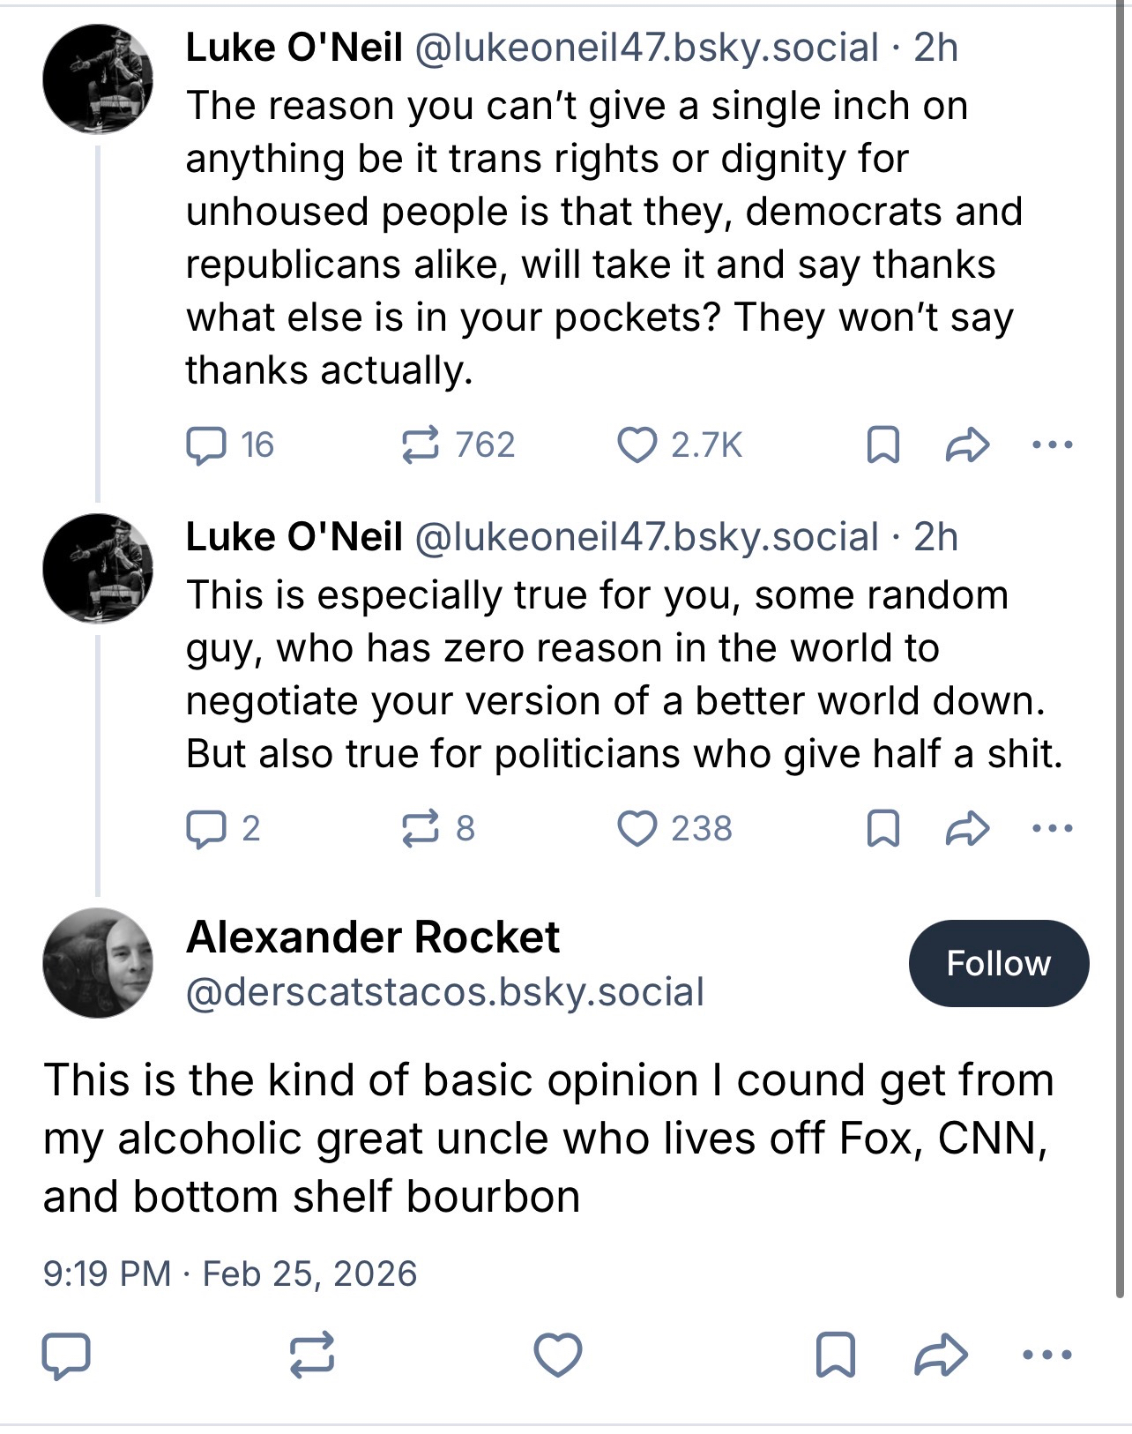Screen dimensions: 1132x1434
Task: Like the post with 2.7K likes
Action: [x=637, y=445]
